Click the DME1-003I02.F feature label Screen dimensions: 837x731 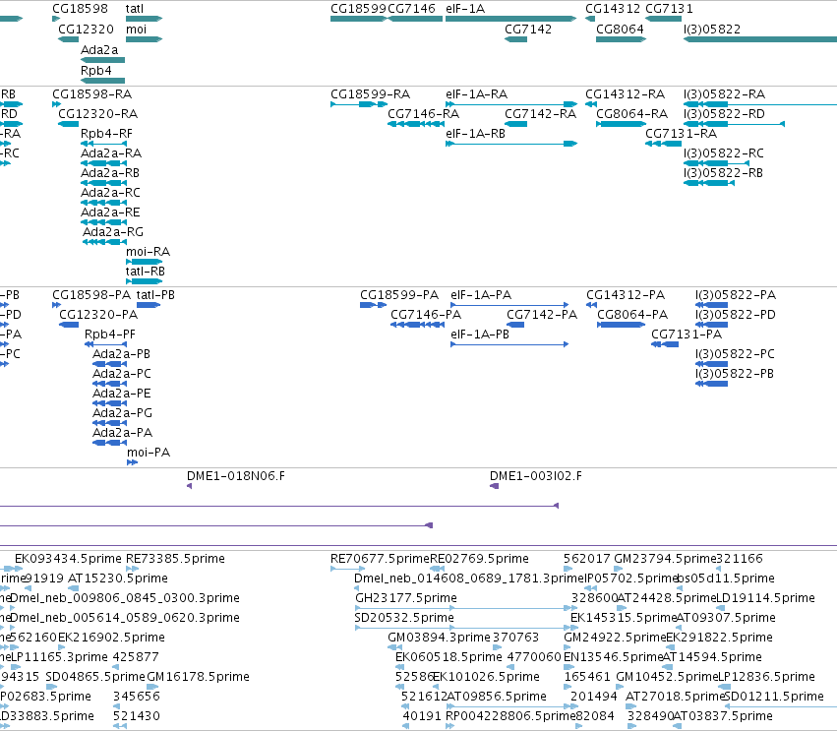click(x=536, y=476)
